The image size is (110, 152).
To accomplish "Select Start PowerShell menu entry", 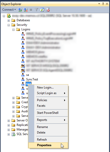I will pyautogui.click(x=48, y=113).
